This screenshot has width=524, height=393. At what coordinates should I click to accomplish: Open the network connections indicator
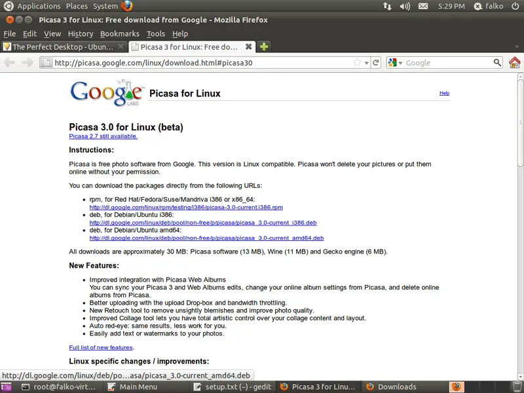click(x=387, y=6)
